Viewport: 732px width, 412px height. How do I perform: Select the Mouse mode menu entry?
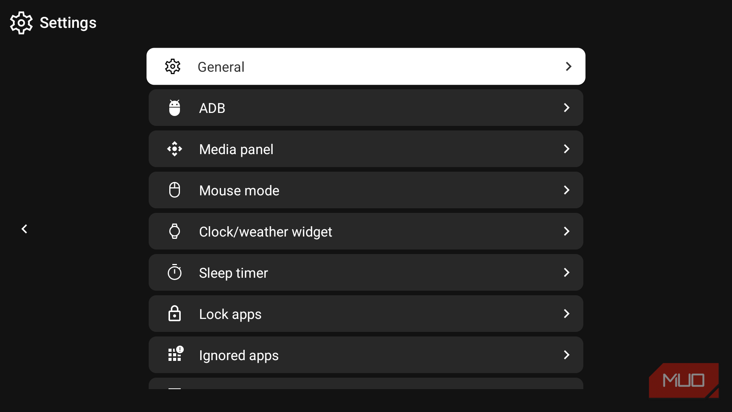[366, 190]
